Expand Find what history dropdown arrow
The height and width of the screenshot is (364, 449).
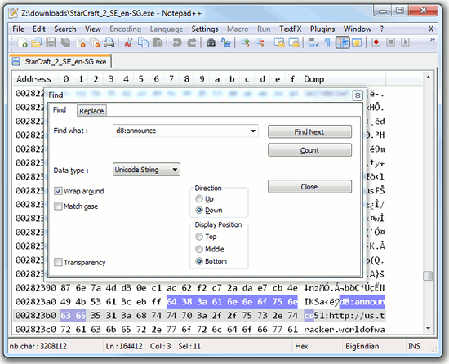pyautogui.click(x=253, y=131)
